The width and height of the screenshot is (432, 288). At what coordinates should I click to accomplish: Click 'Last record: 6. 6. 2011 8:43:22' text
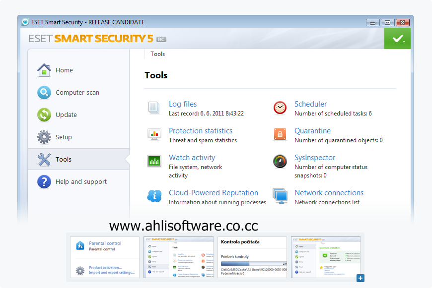[206, 114]
